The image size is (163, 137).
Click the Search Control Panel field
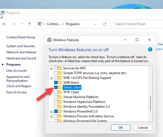[x=138, y=24]
